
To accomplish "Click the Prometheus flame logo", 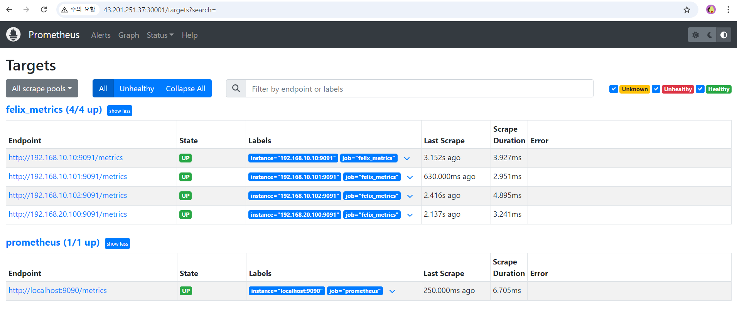I will 13,35.
